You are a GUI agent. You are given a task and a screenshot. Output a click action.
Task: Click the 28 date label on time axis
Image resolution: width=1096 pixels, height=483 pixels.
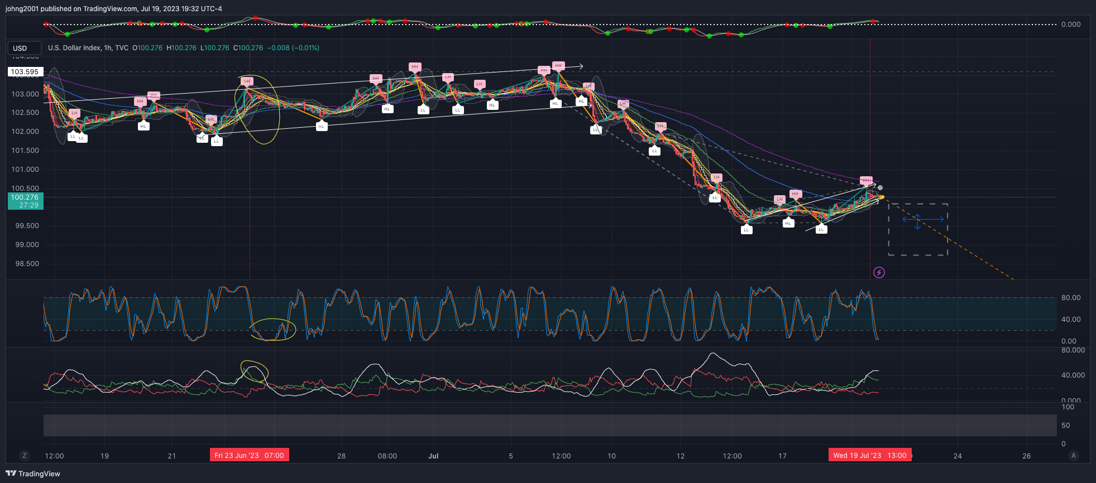(341, 456)
